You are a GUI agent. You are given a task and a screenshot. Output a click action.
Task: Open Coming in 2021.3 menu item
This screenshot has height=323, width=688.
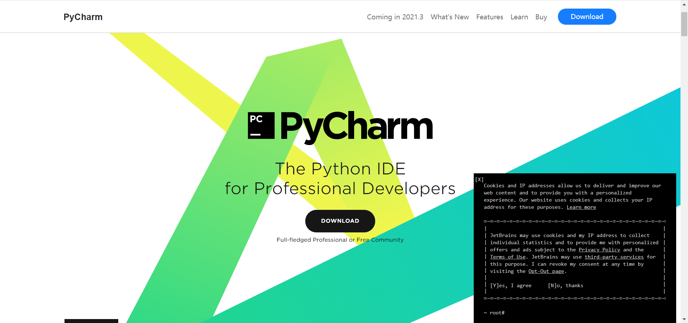[395, 17]
